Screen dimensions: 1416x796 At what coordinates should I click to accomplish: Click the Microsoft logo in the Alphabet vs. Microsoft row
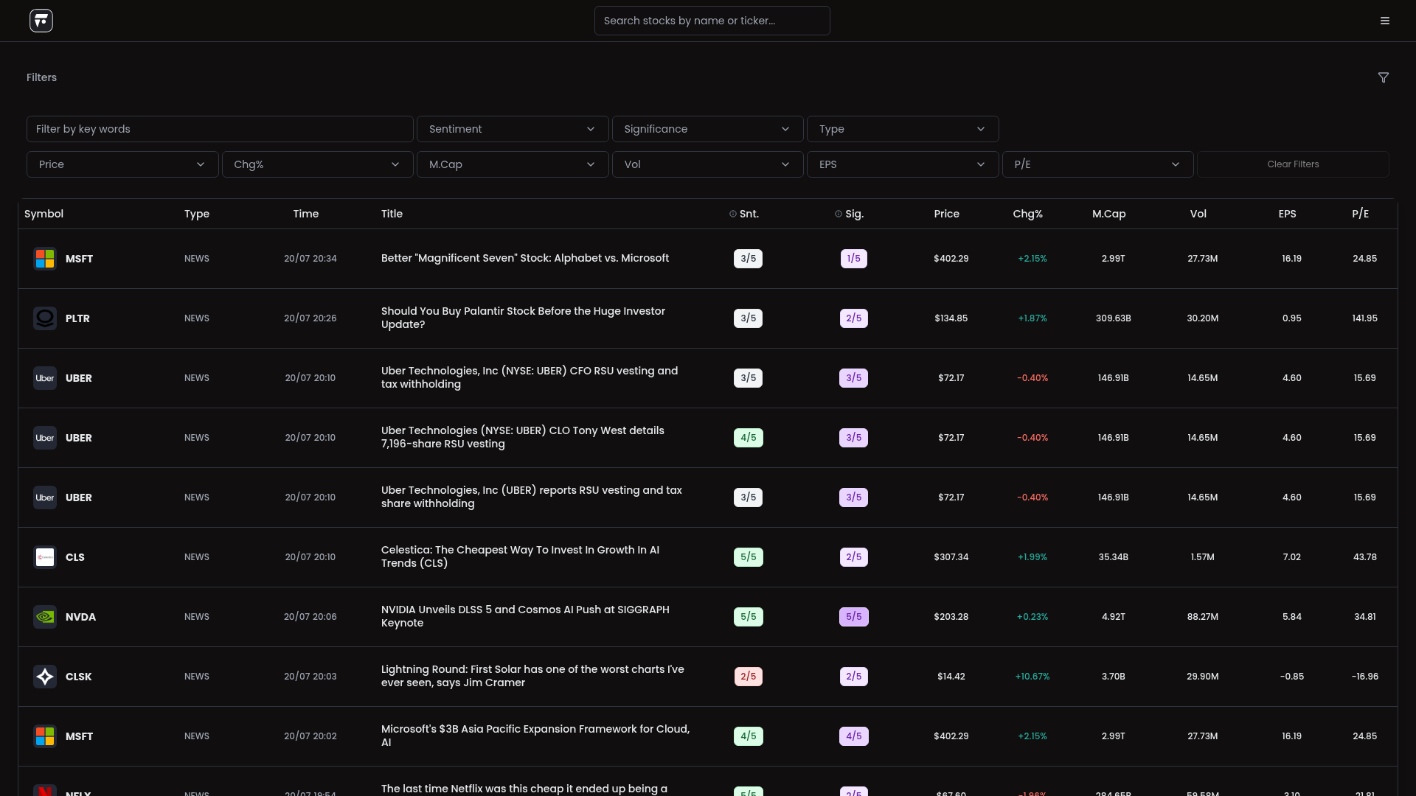tap(45, 259)
